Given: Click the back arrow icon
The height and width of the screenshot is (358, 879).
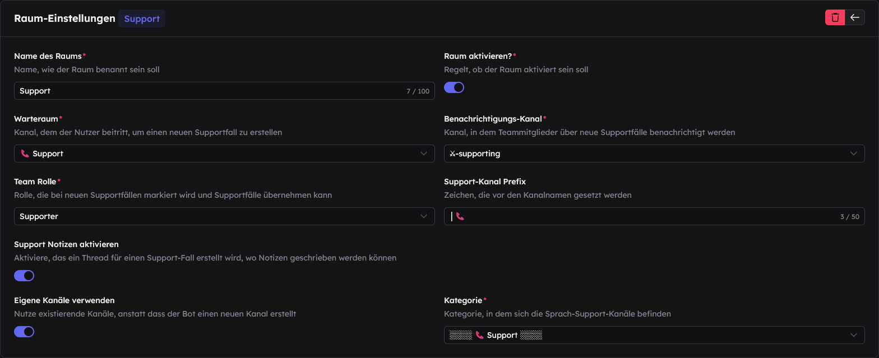Looking at the screenshot, I should point(855,17).
